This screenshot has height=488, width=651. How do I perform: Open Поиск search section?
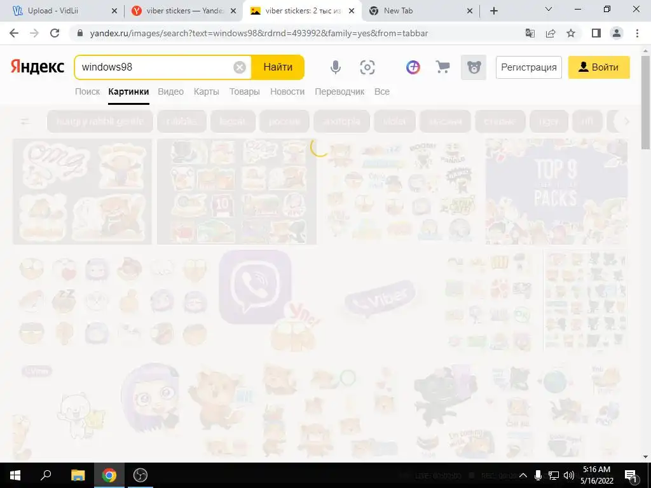[88, 91]
